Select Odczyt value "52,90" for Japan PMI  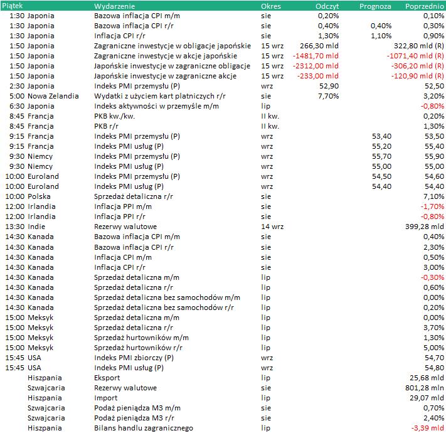tap(329, 86)
